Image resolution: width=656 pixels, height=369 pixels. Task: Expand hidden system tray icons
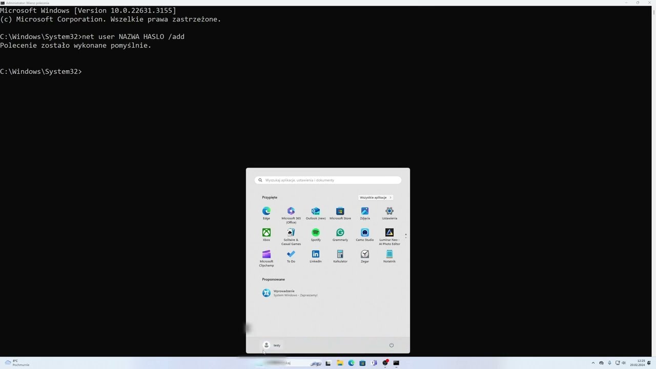pyautogui.click(x=593, y=363)
